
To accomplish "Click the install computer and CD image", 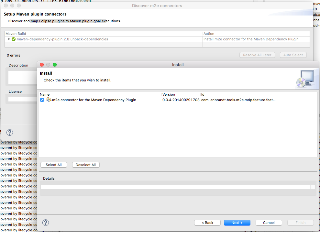I will click(x=305, y=79).
